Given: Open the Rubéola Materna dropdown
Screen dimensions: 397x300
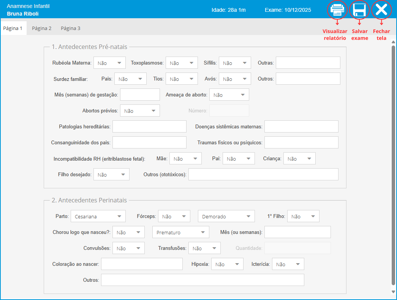Looking at the screenshot, I should point(109,63).
